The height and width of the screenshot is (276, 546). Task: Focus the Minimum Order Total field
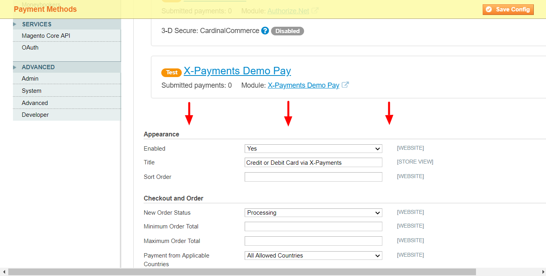[x=314, y=226]
